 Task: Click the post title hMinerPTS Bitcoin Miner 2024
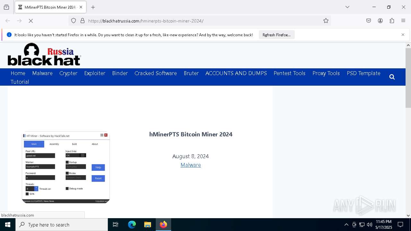tap(191, 134)
